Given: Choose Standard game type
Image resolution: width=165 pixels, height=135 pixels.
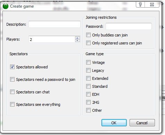Looking at the screenshot, I should 88,86.
